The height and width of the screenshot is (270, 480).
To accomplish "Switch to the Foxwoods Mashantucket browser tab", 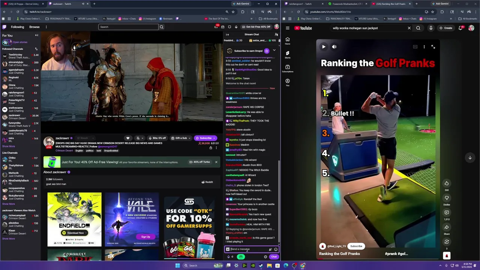I will click(x=347, y=4).
